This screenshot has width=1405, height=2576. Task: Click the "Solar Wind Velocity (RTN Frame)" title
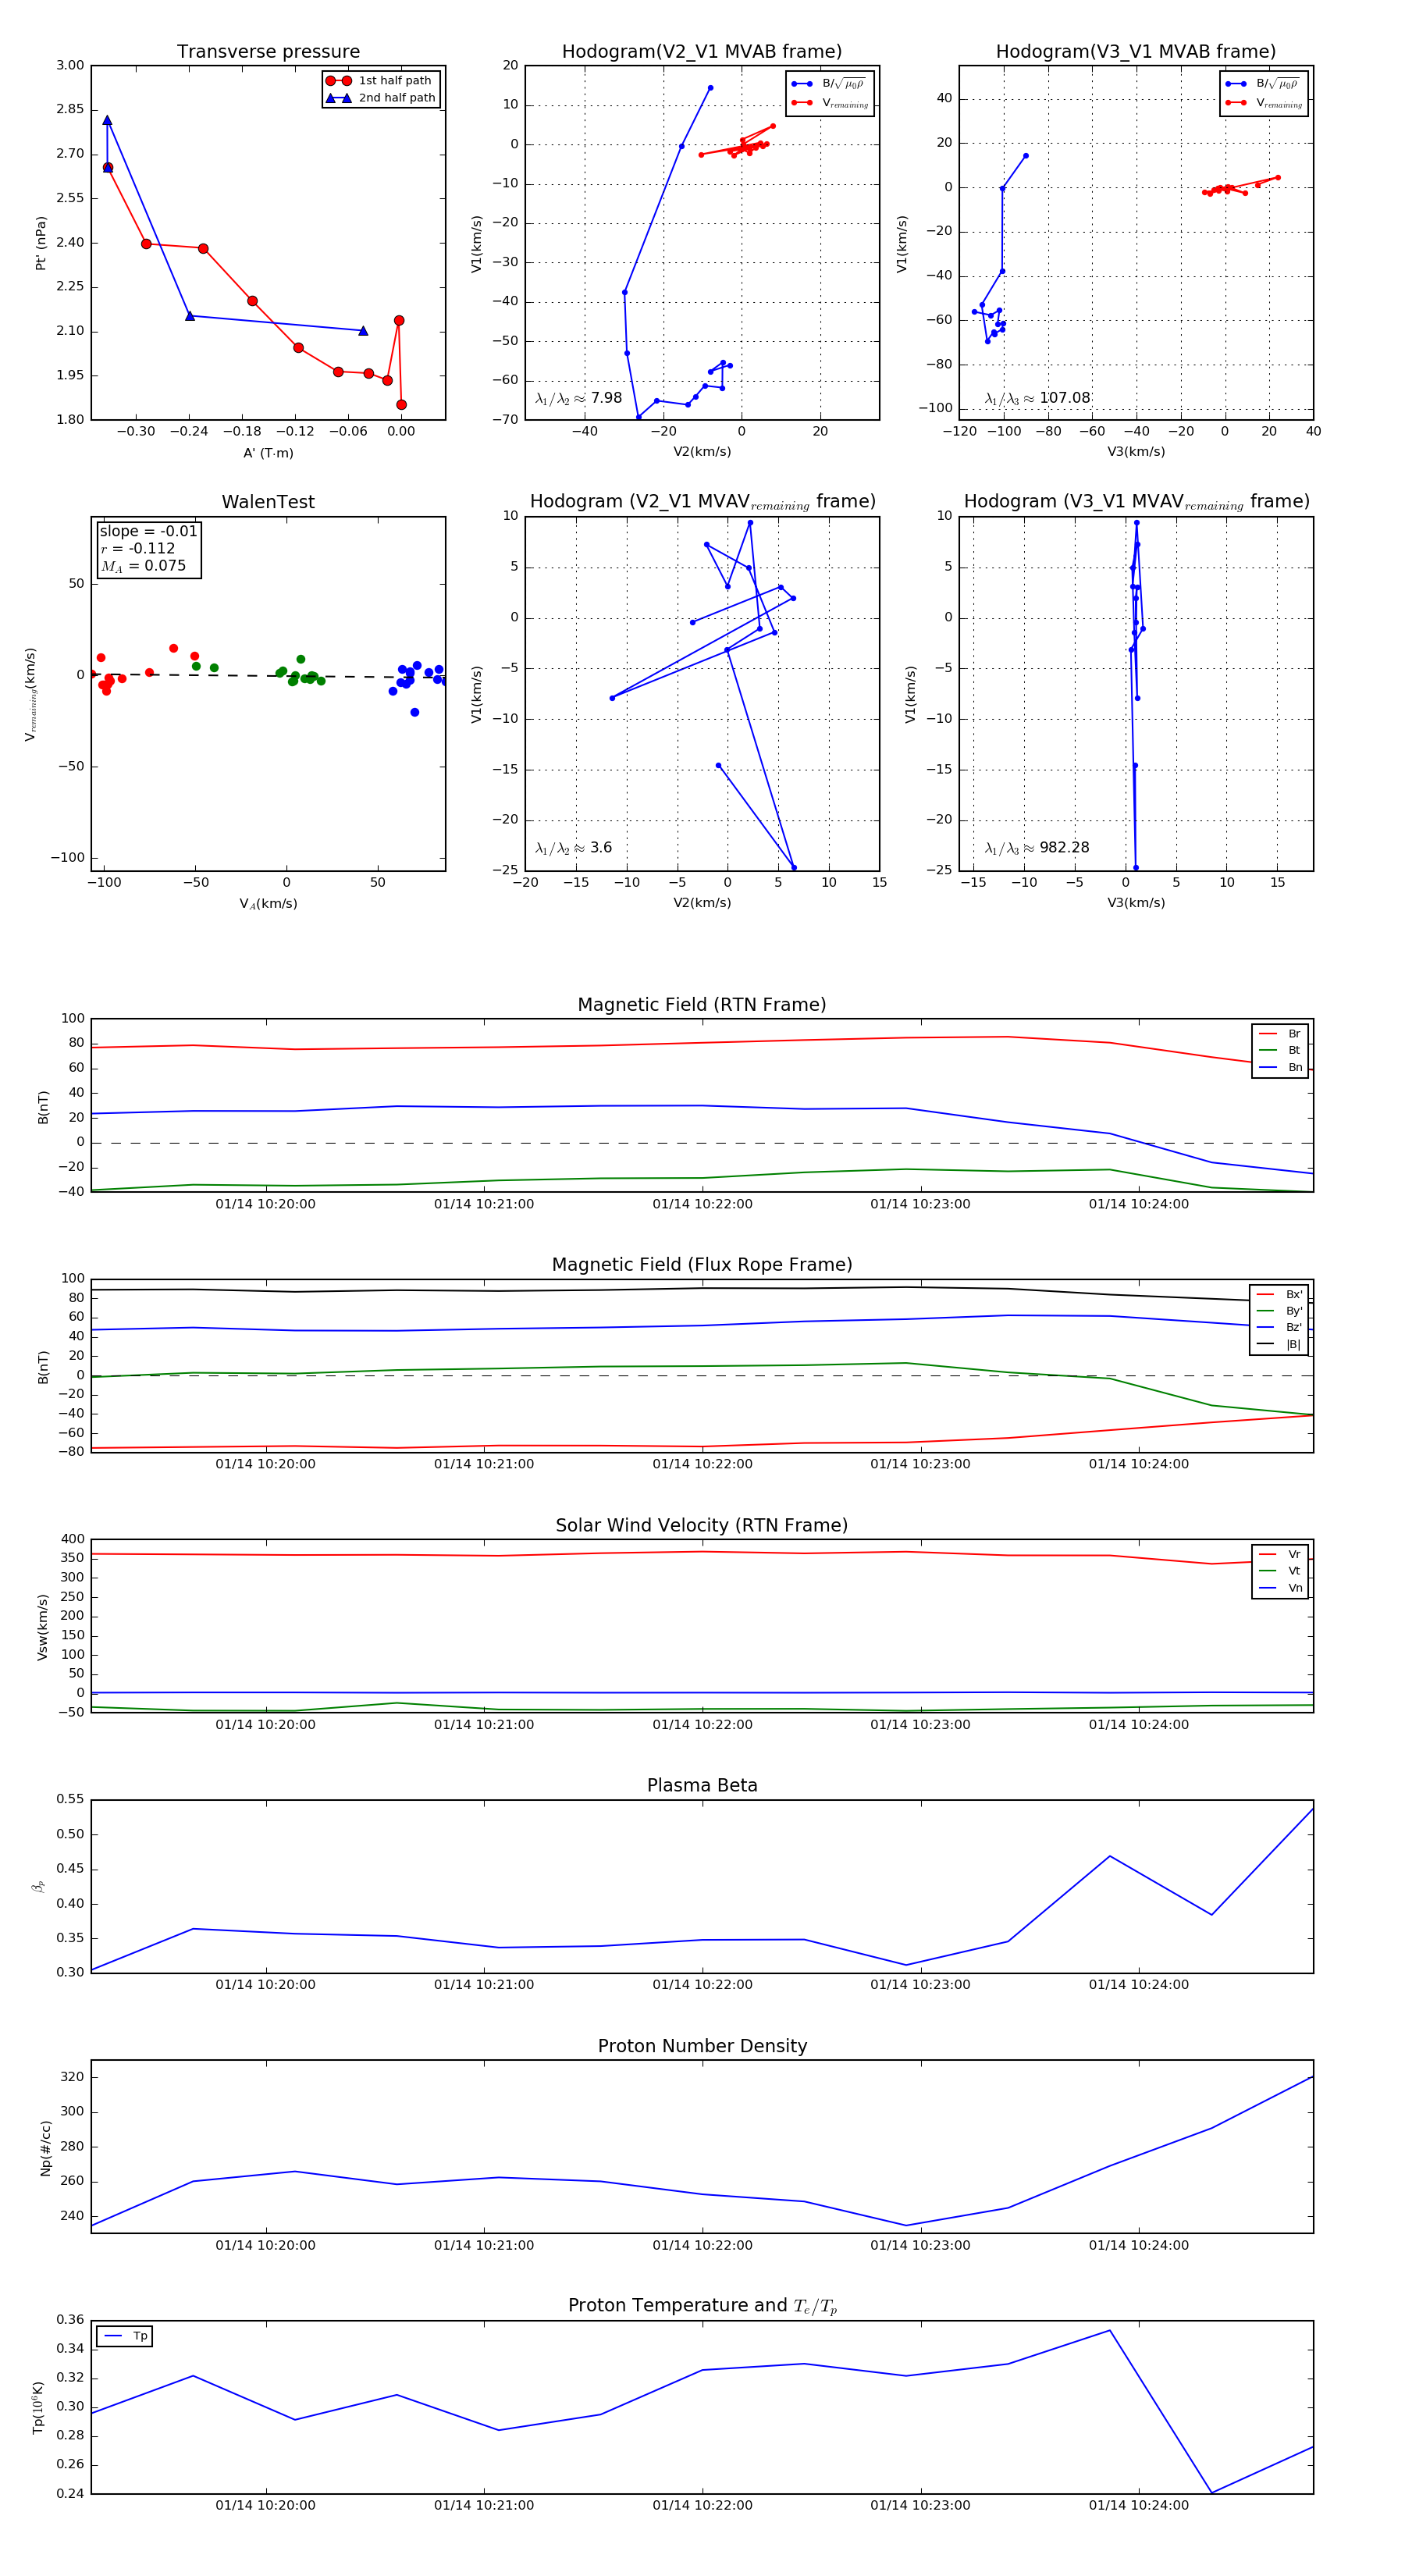tap(702, 1526)
